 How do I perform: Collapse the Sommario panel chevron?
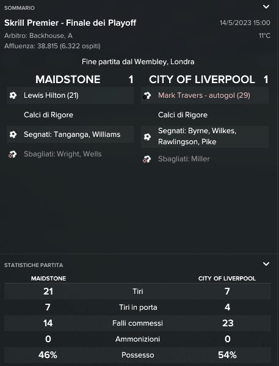(266, 7)
